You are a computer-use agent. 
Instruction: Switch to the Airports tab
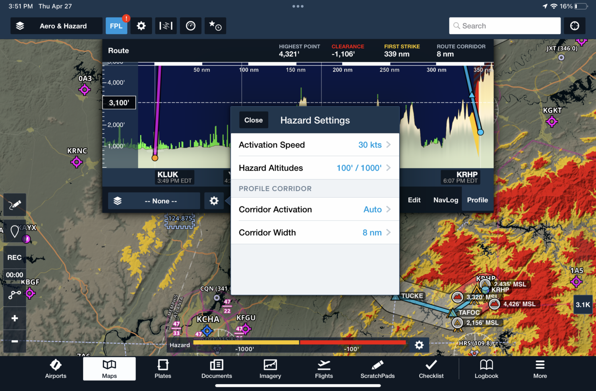[x=56, y=369]
